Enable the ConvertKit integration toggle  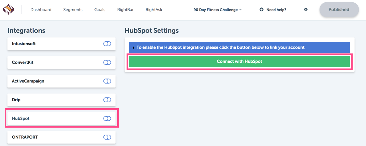click(107, 62)
